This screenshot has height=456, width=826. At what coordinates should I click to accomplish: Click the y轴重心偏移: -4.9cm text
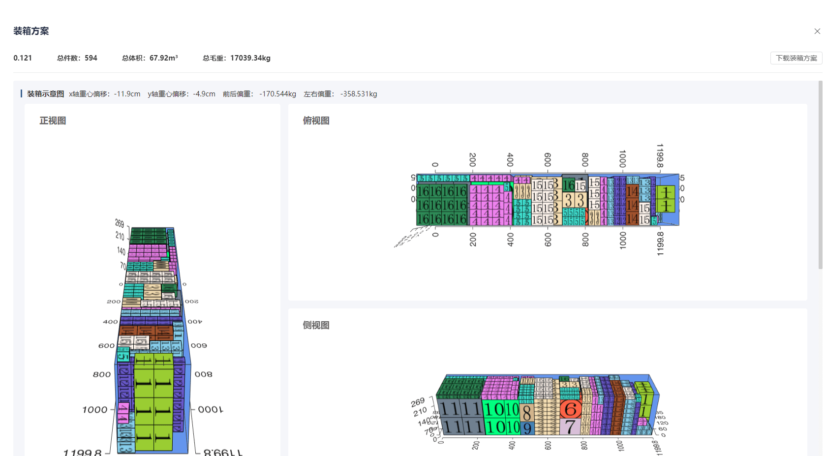coord(182,94)
